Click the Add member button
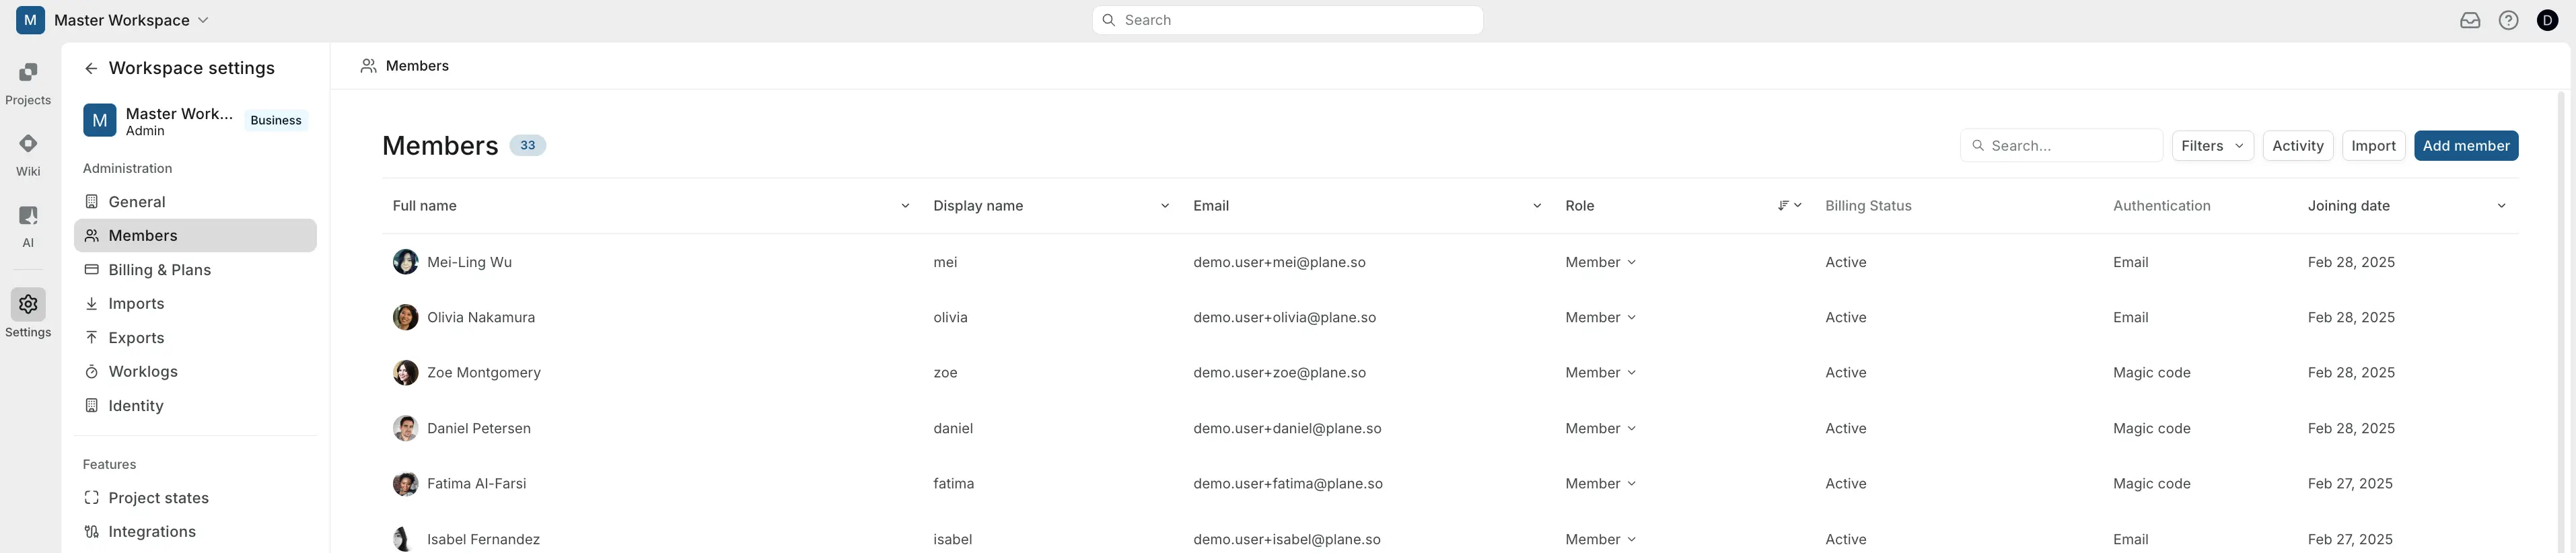The height and width of the screenshot is (553, 2576). [x=2465, y=146]
